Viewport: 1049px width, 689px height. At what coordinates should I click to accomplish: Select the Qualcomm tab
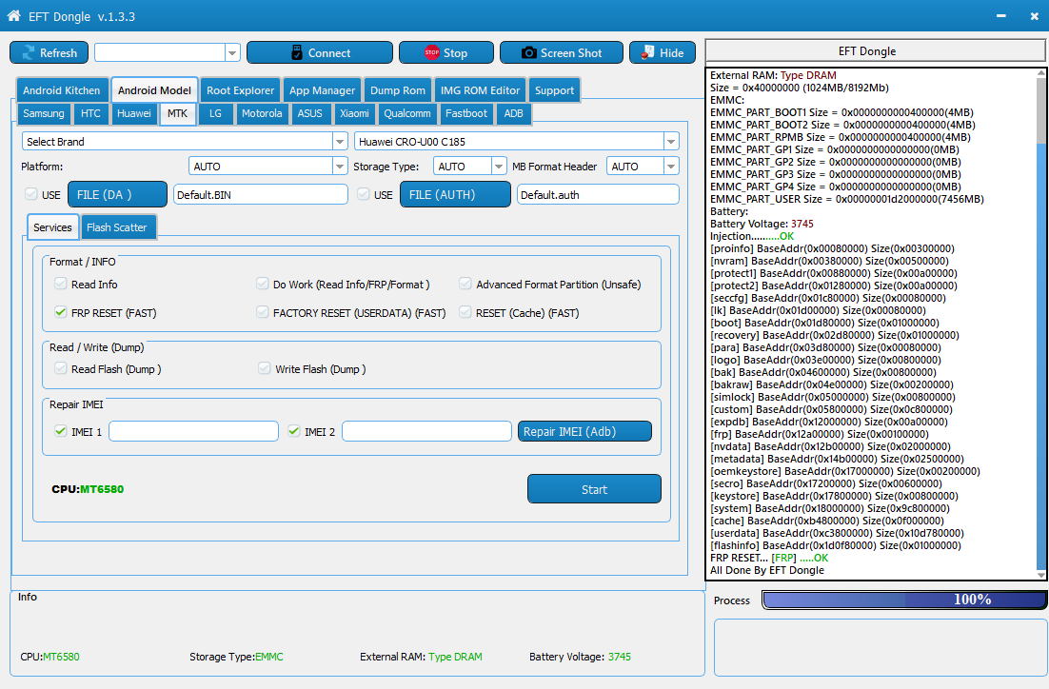click(407, 113)
